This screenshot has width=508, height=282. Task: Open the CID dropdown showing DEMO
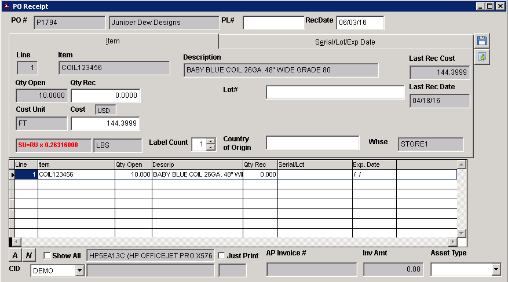[x=80, y=270]
